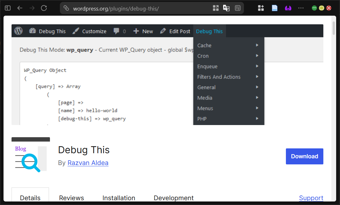Image resolution: width=340 pixels, height=205 pixels.
Task: Click the comments bubble icon
Action: tap(117, 31)
